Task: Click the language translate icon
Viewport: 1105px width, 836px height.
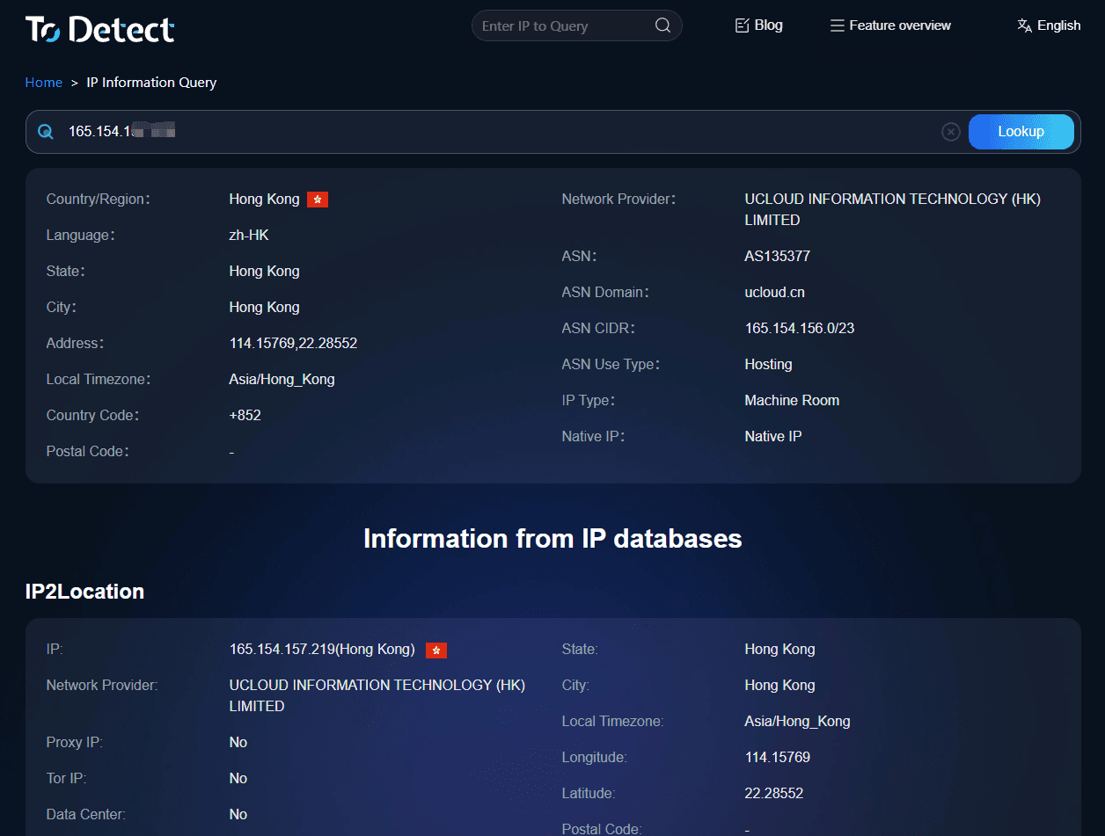Action: pos(1024,25)
